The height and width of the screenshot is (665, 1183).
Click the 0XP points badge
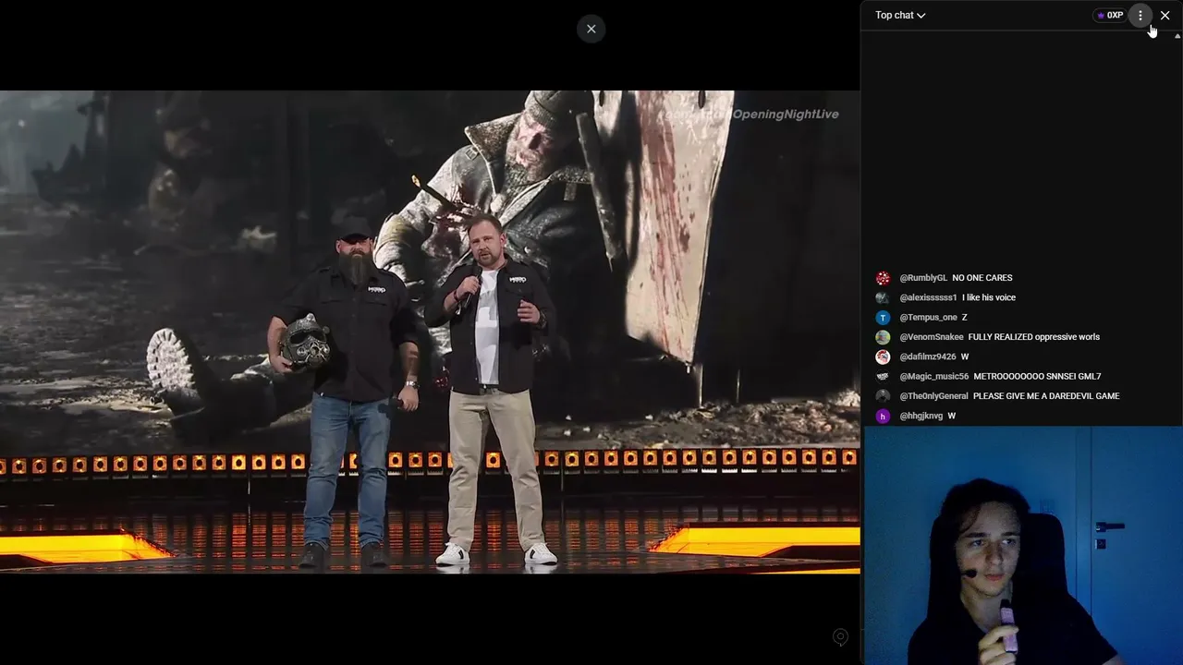pos(1109,15)
